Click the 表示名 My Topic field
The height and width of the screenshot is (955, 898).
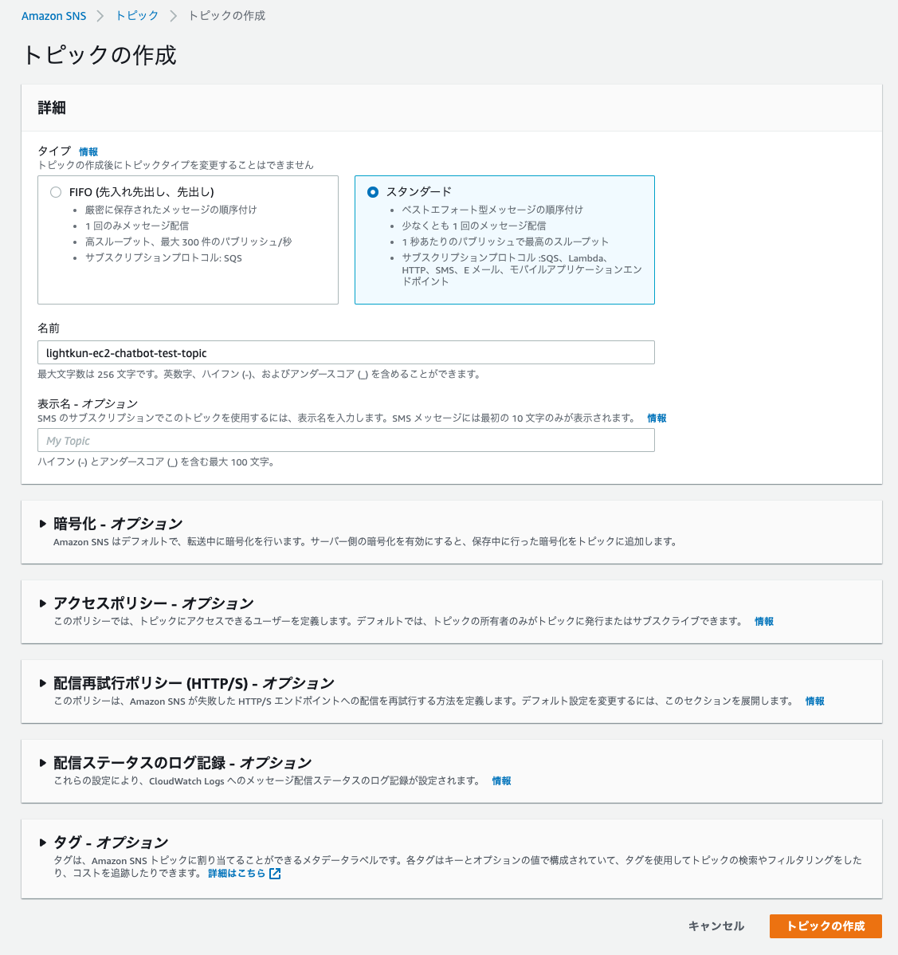[346, 440]
